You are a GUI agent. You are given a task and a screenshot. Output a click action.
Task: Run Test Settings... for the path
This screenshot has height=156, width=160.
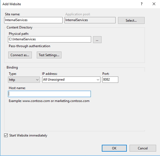(49, 55)
